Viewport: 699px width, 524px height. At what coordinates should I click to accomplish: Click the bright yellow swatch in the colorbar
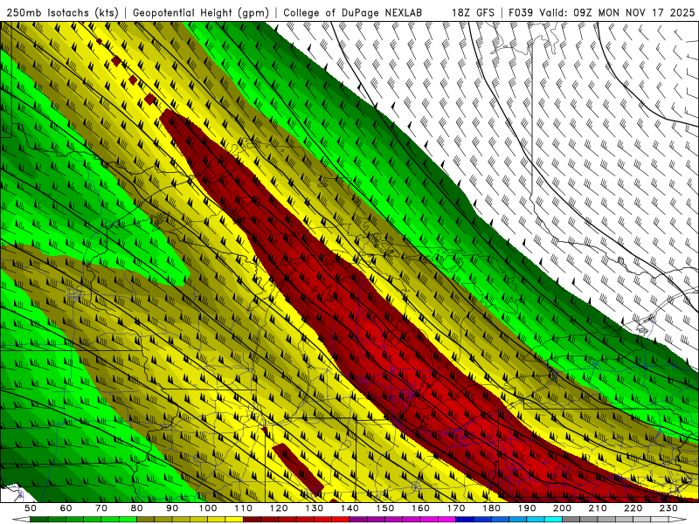click(x=234, y=520)
